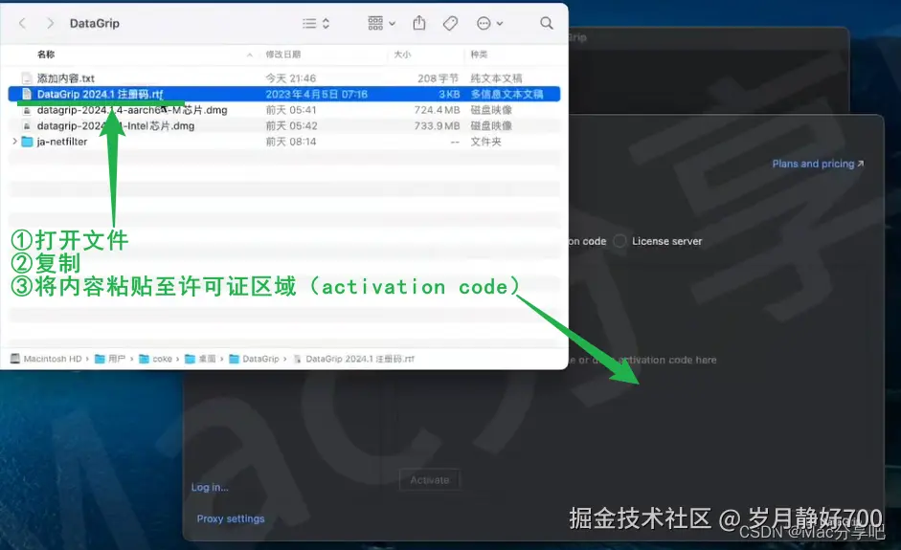This screenshot has width=901, height=550.
Task: Click the Finder search magnifier icon
Action: [547, 23]
